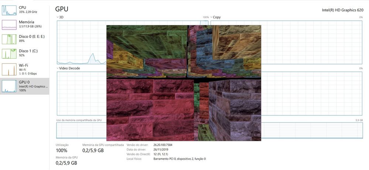This screenshot has width=369, height=170.
Task: Click Uso da memória compartilhada da GPU label
Action: coord(79,120)
